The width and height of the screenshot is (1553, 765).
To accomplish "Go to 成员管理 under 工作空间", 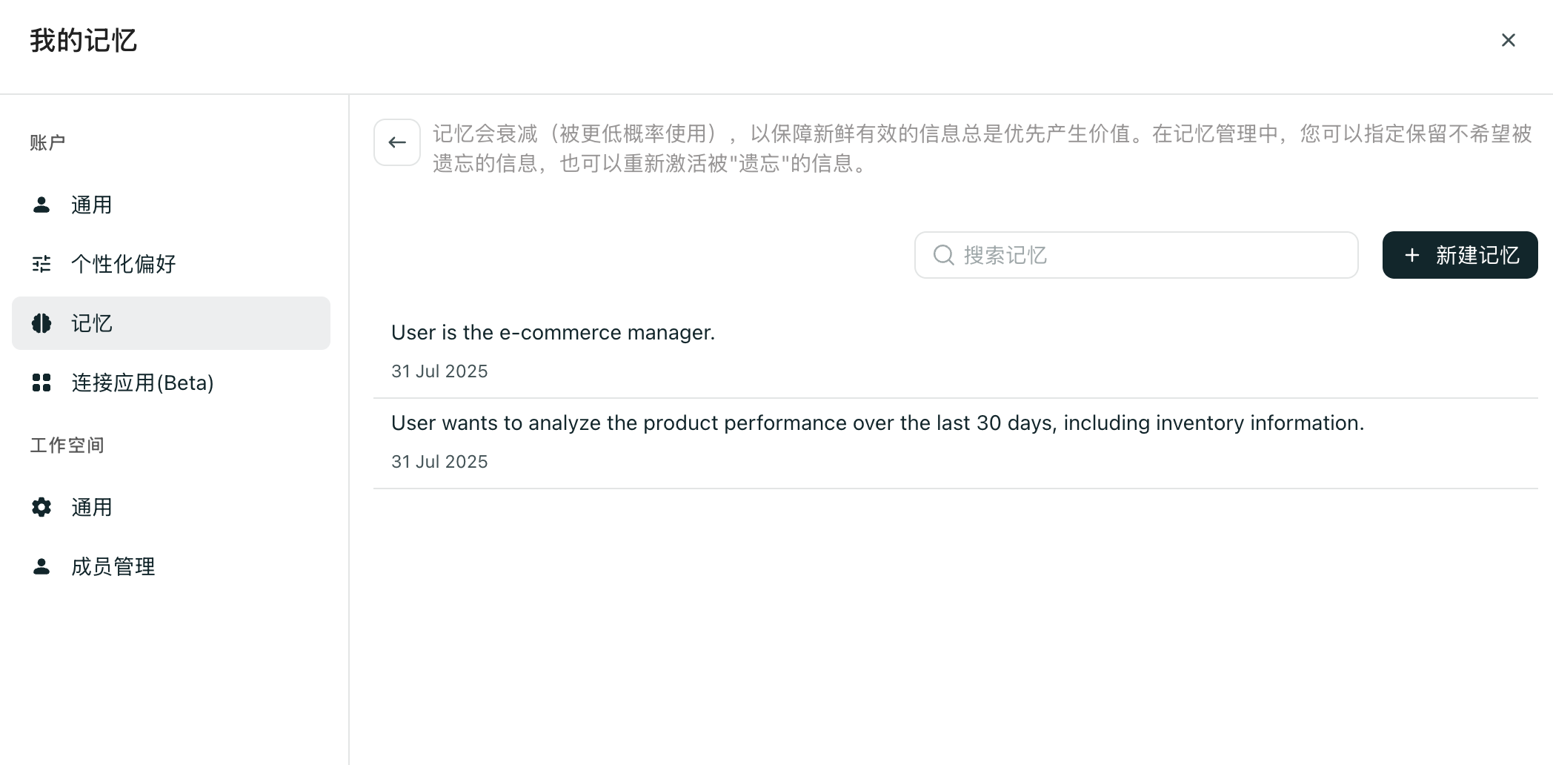I will [113, 566].
